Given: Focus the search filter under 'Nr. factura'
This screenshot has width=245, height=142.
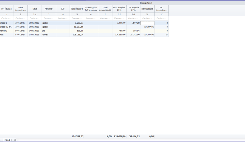Looking at the screenshot, I should click(7, 18).
